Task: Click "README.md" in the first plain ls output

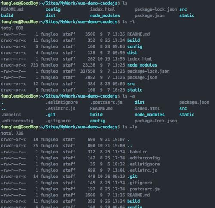Action: (12, 9)
